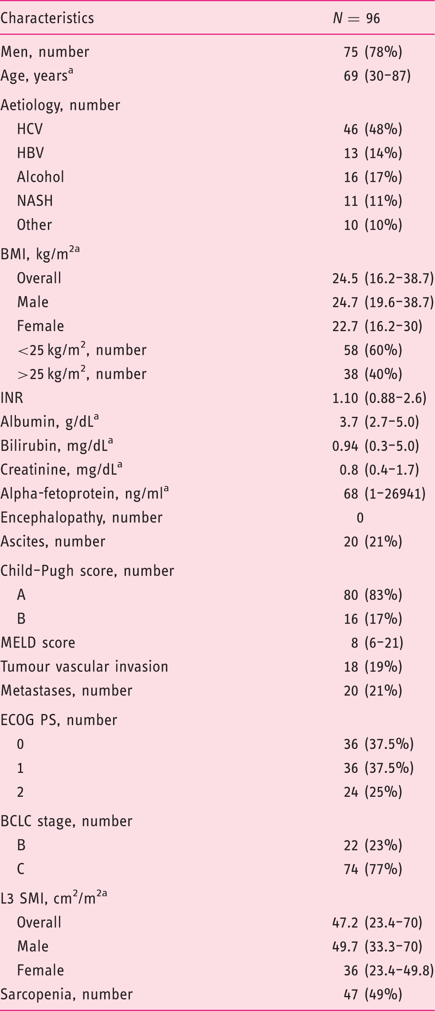Select the HBV value 13 (14%)
Viewport: 435px width, 1011px height.
point(373,153)
